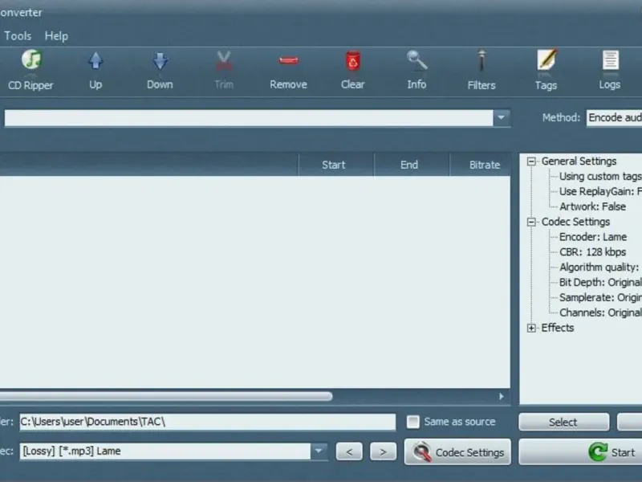Select 'Artwork: False' tree row
This screenshot has height=482, width=642.
click(x=592, y=206)
